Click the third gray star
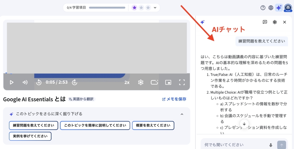The width and height of the screenshot is (294, 149). coord(148,8)
